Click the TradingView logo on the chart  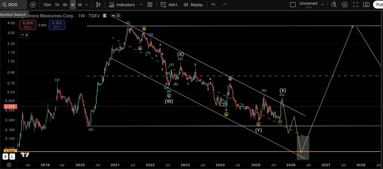pyautogui.click(x=25, y=155)
